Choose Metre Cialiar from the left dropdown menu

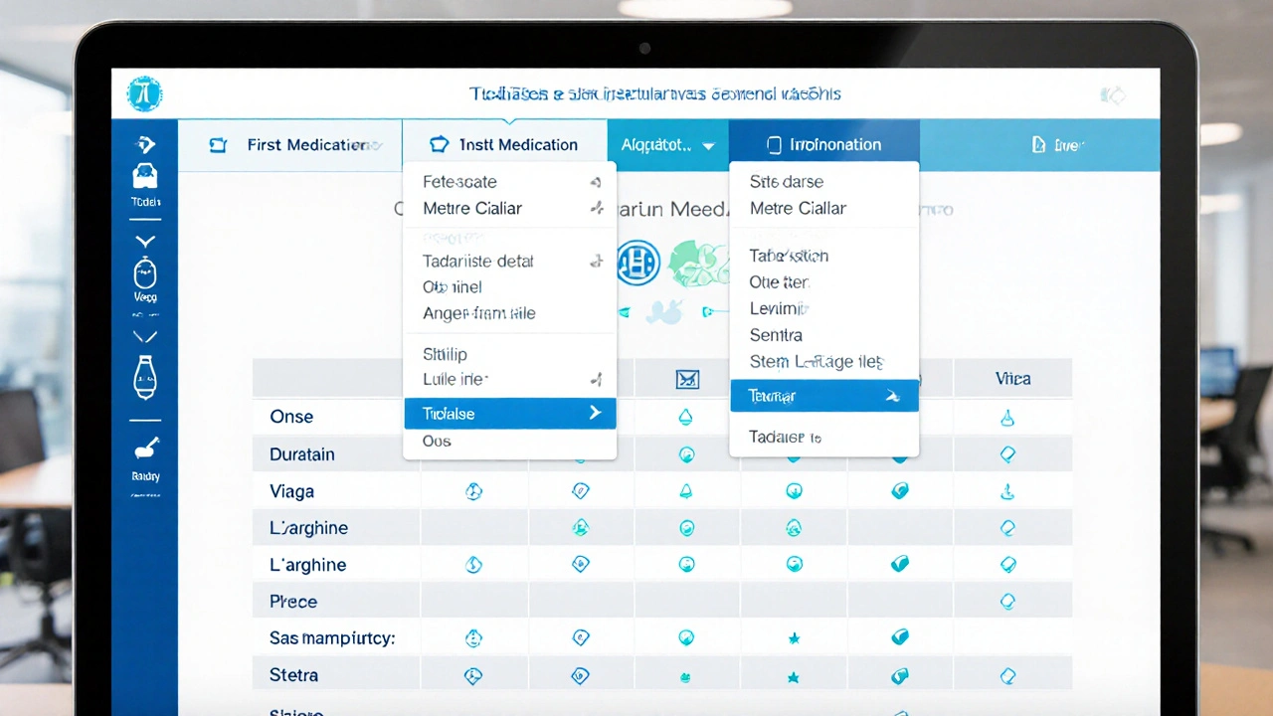(472, 208)
